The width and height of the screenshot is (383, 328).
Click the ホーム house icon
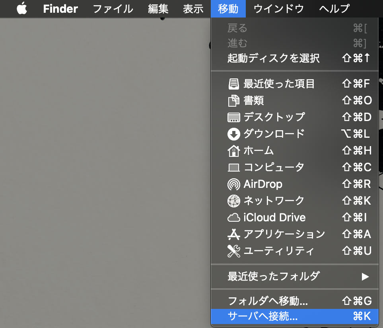[x=234, y=150]
